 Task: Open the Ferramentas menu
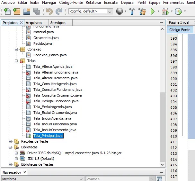[x=173, y=3]
